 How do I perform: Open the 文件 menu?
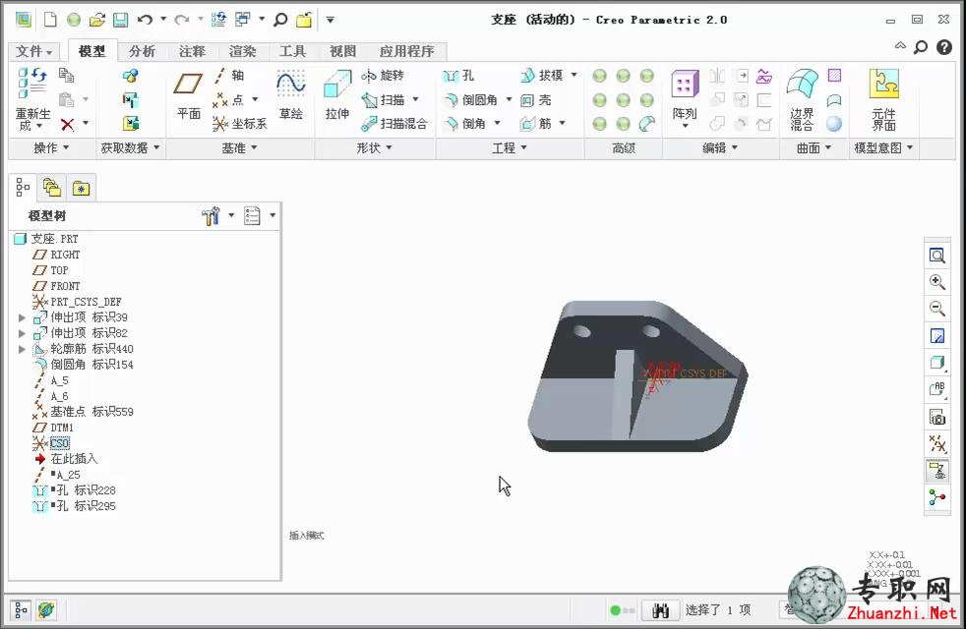coord(33,51)
